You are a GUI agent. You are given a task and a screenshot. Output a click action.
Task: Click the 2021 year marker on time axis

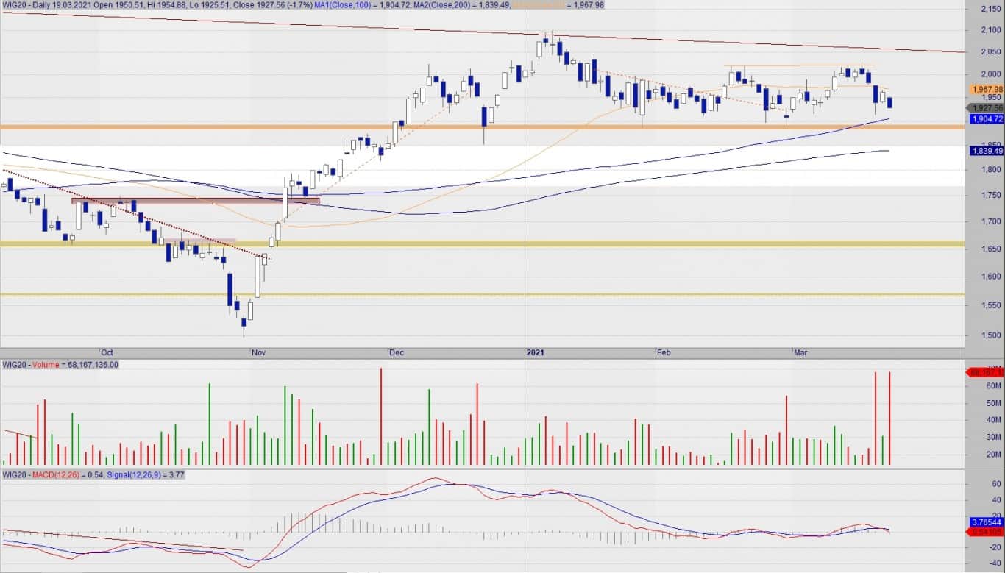pyautogui.click(x=535, y=353)
